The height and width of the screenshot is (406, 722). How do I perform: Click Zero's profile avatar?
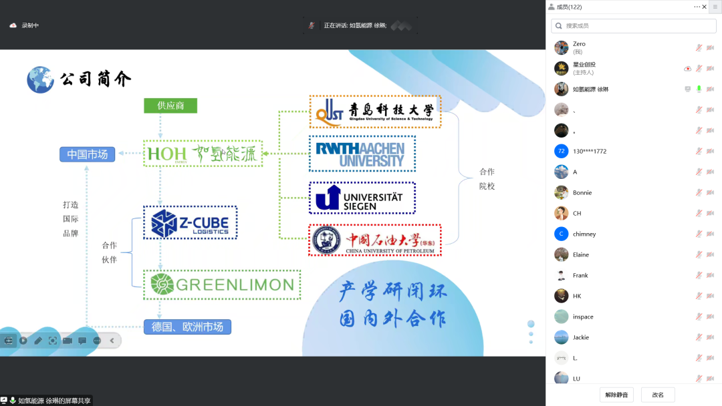point(562,48)
